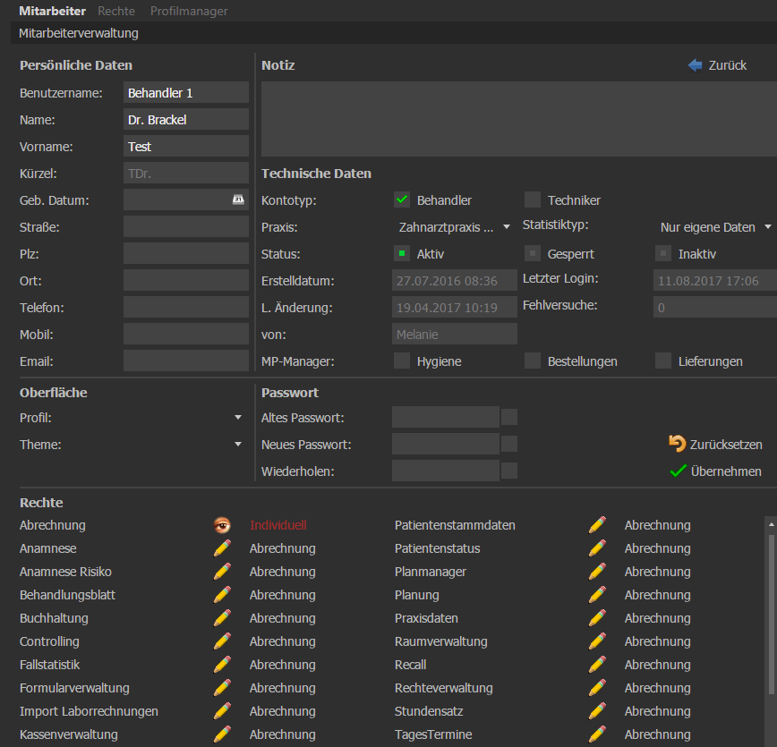Click the pencil icon for Formularverwaltung
The height and width of the screenshot is (747, 777).
[222, 688]
